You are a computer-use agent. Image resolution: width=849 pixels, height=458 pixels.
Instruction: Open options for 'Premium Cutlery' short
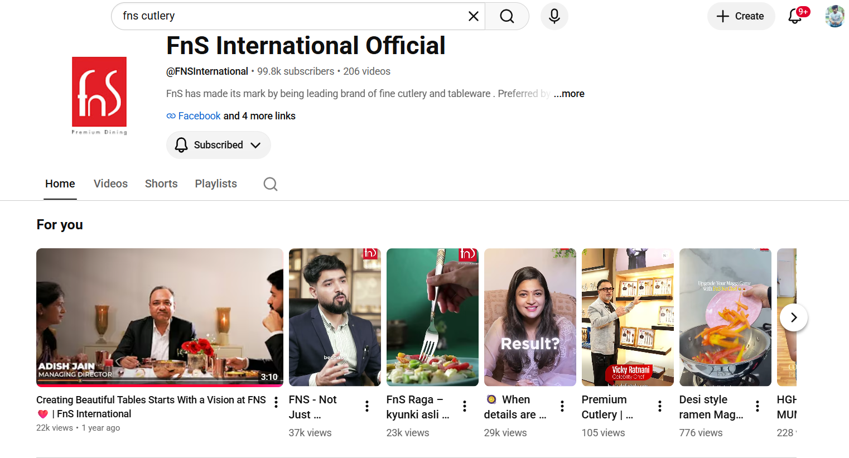660,406
